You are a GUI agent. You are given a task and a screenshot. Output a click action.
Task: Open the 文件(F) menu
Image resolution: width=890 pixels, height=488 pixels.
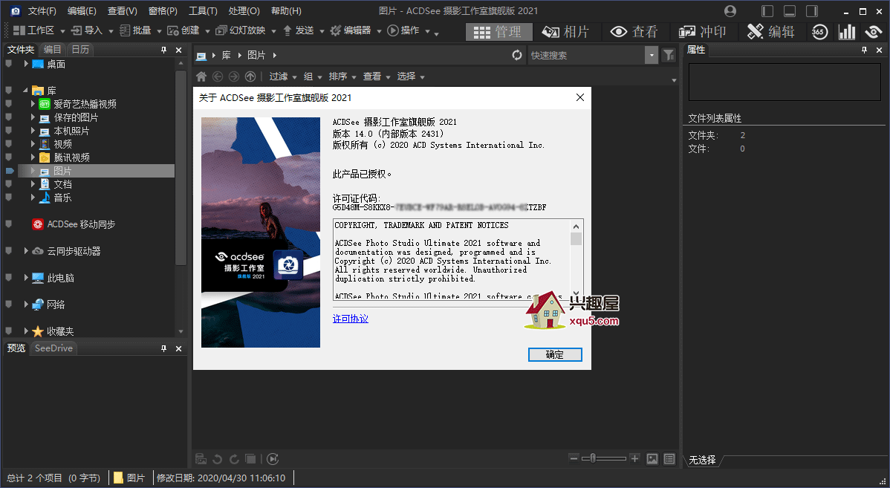[x=42, y=11]
